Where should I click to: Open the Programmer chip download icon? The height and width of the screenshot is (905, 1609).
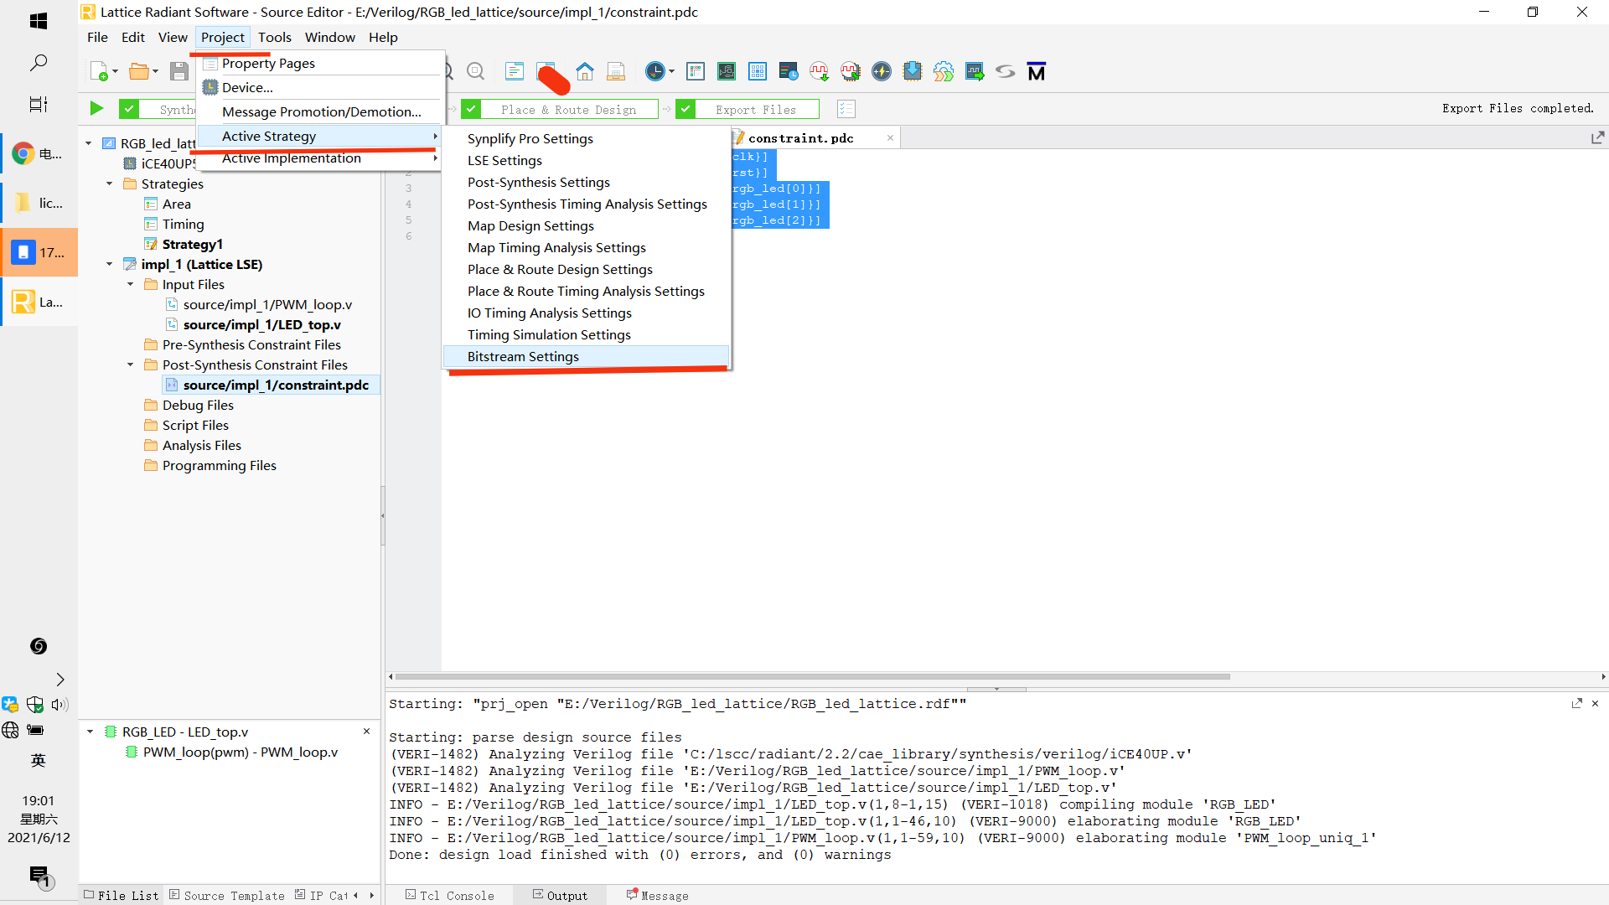click(913, 72)
